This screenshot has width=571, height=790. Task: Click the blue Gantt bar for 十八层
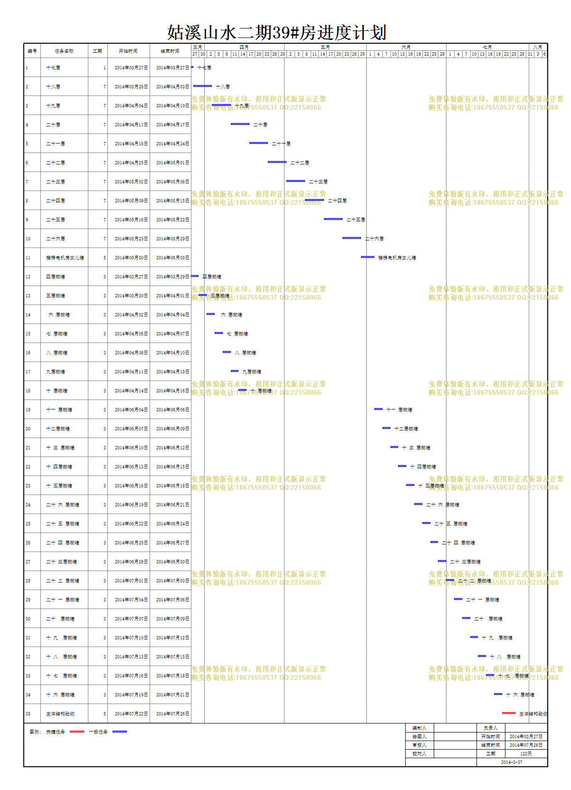tap(203, 86)
